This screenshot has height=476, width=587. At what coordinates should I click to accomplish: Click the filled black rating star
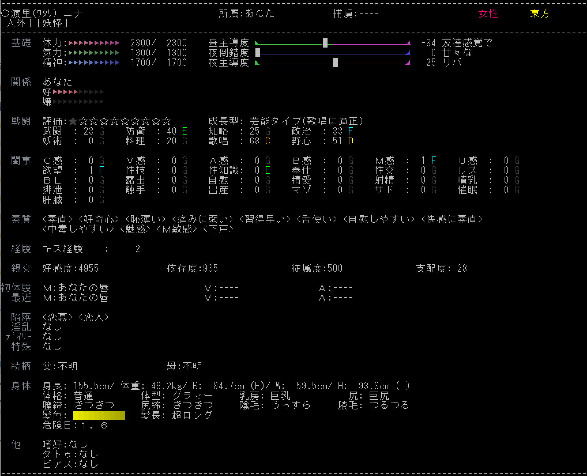click(x=73, y=121)
